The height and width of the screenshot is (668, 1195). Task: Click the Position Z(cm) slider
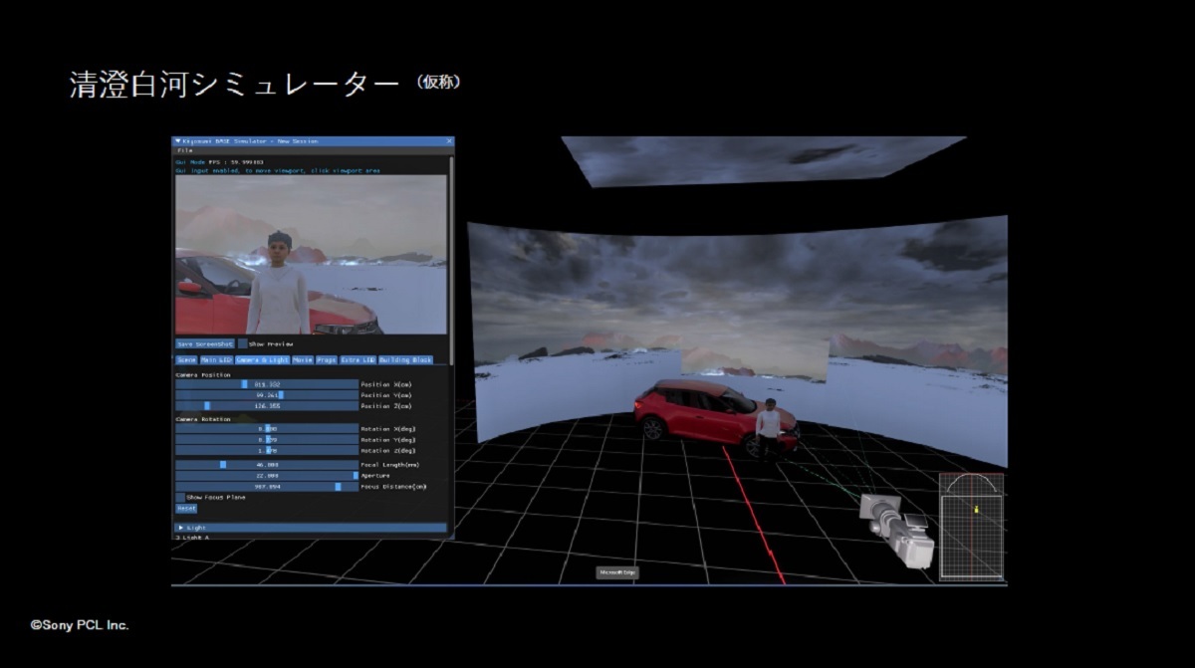(x=266, y=405)
